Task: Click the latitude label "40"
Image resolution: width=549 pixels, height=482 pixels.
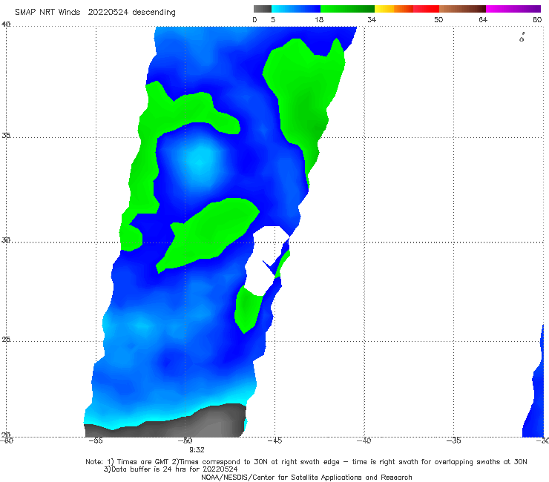Action: click(6, 24)
